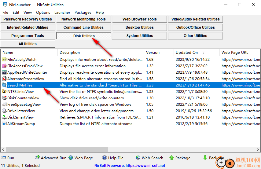The height and width of the screenshot is (169, 261).
Task: Sort by the Web Page URL column header
Action: point(240,53)
